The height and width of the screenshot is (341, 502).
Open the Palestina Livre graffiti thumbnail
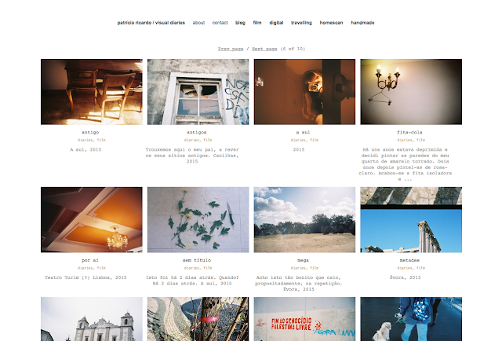(x=304, y=319)
